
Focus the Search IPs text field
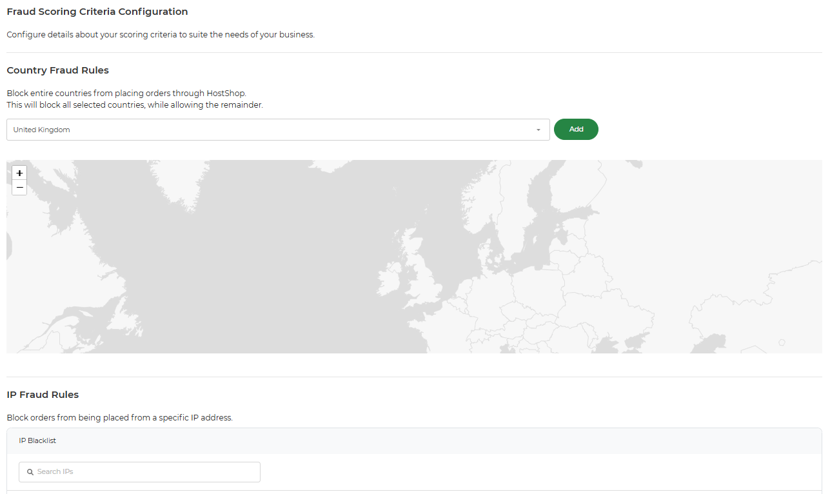click(x=145, y=472)
